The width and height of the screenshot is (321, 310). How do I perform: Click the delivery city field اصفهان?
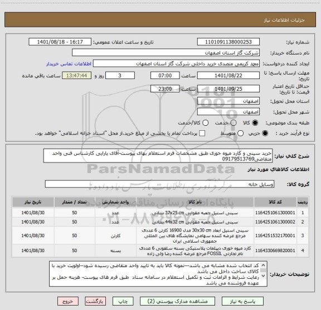228,112
